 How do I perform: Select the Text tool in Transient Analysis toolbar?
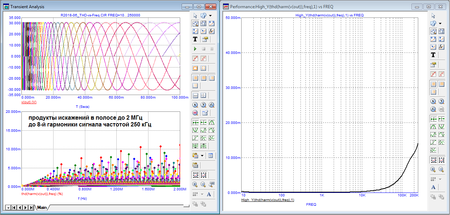pos(195,39)
